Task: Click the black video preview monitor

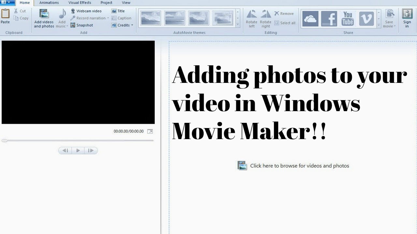Action: pyautogui.click(x=78, y=82)
